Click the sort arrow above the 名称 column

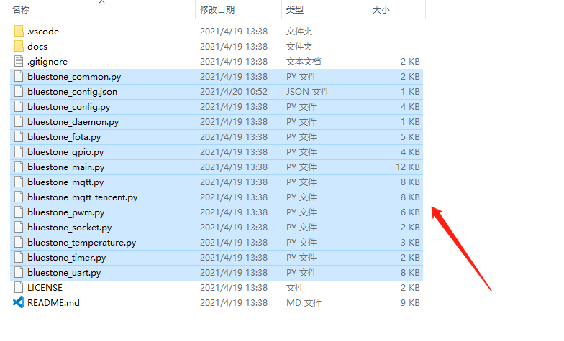pyautogui.click(x=102, y=2)
